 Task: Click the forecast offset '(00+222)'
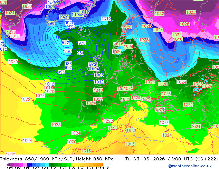pyautogui.click(x=207, y=159)
